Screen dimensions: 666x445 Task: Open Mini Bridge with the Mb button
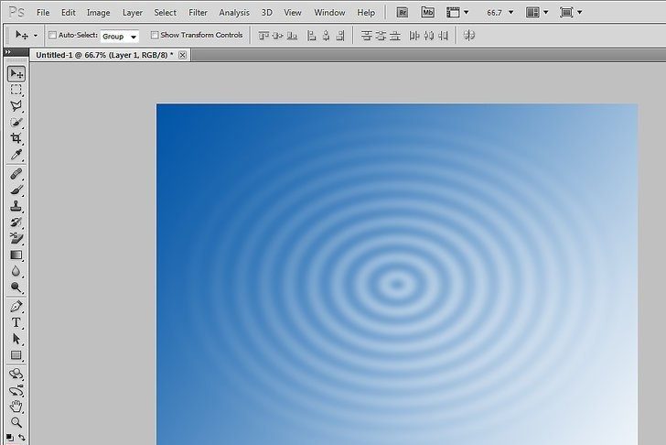pyautogui.click(x=428, y=13)
